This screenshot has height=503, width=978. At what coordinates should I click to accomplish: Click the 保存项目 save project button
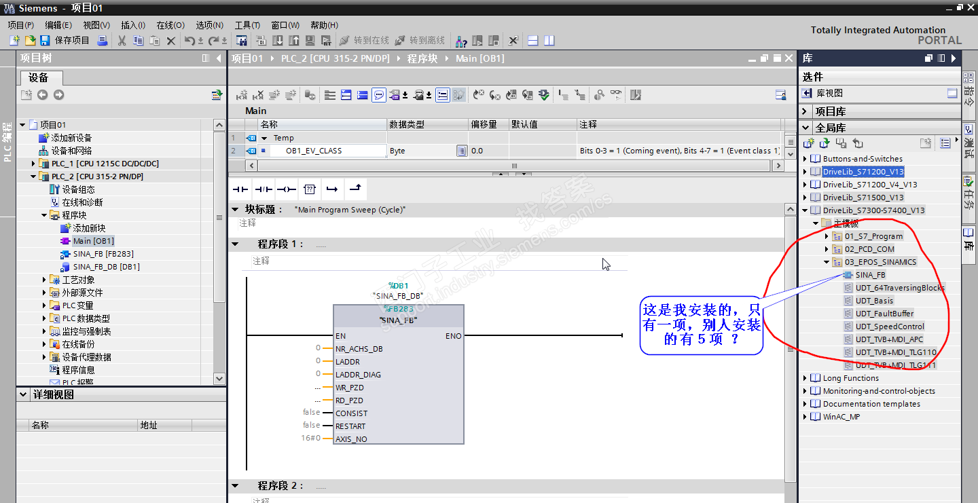coord(65,41)
